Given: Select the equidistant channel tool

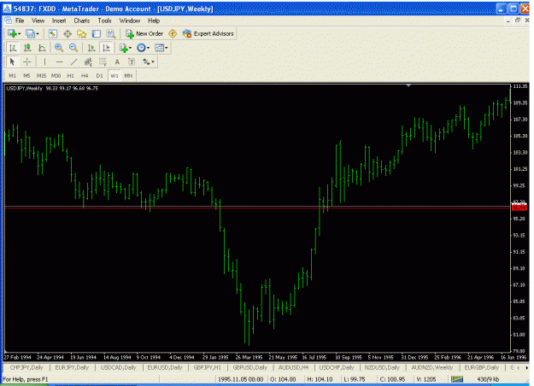Looking at the screenshot, I should point(88,62).
